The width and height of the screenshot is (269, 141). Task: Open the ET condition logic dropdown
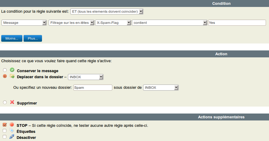(x=107, y=11)
